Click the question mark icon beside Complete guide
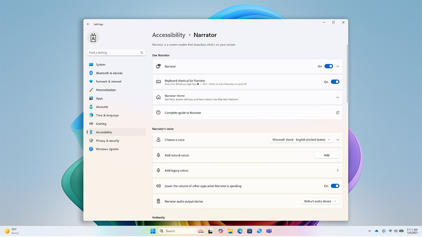Screen dimensions: 422x237 (159, 112)
